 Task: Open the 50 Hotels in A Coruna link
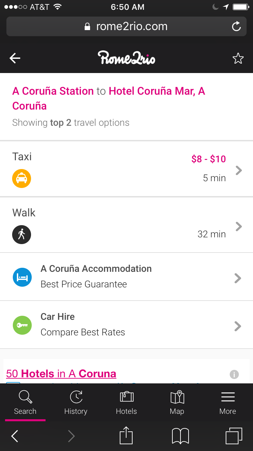(x=61, y=374)
